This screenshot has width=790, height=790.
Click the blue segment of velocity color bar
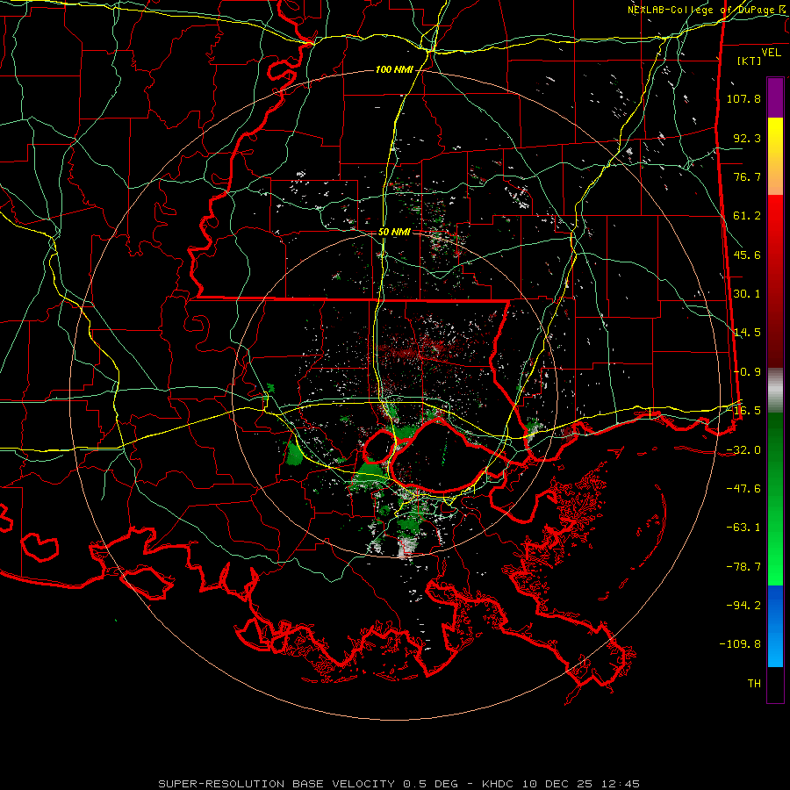775,626
